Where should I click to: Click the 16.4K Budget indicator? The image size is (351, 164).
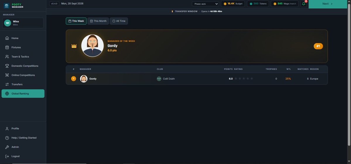click(x=233, y=4)
